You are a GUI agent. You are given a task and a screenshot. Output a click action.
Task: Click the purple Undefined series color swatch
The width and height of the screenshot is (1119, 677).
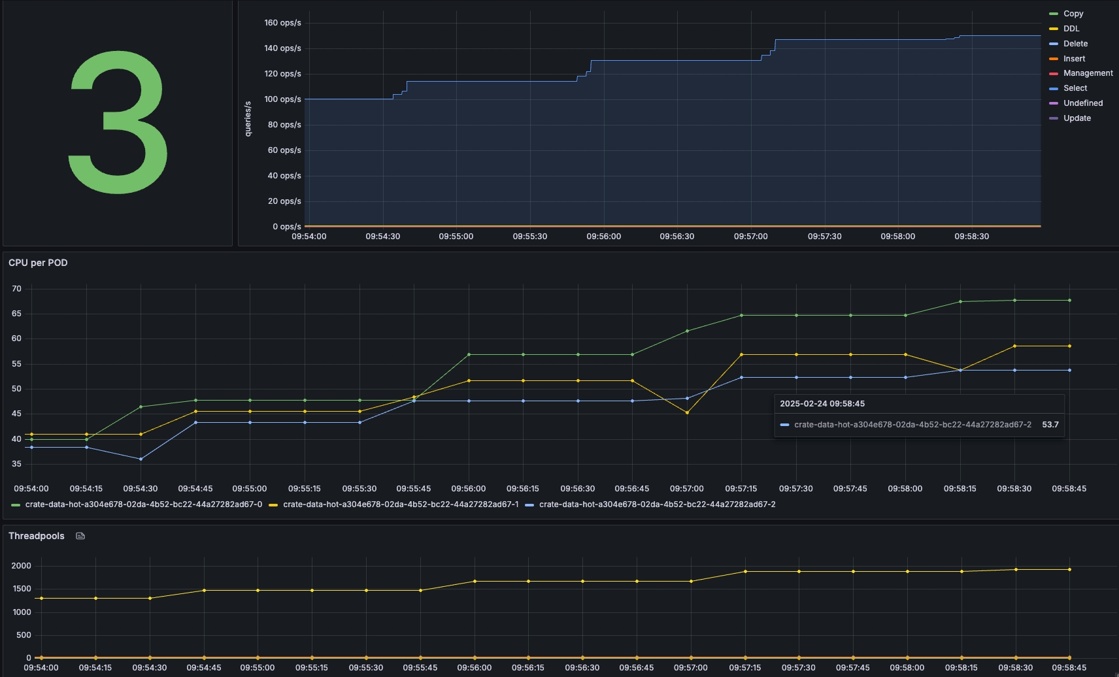click(1053, 103)
